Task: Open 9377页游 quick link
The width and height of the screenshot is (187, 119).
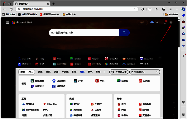Action: click(94, 64)
